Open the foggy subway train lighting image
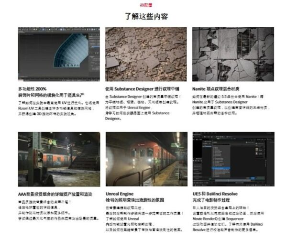The width and height of the screenshot is (287, 240). (x=146, y=159)
